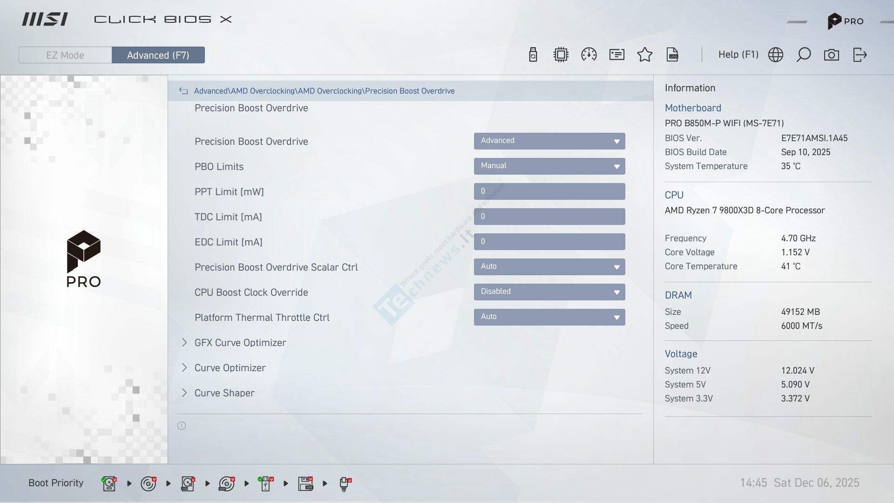Open the PBO Limits dropdown

[x=549, y=166]
